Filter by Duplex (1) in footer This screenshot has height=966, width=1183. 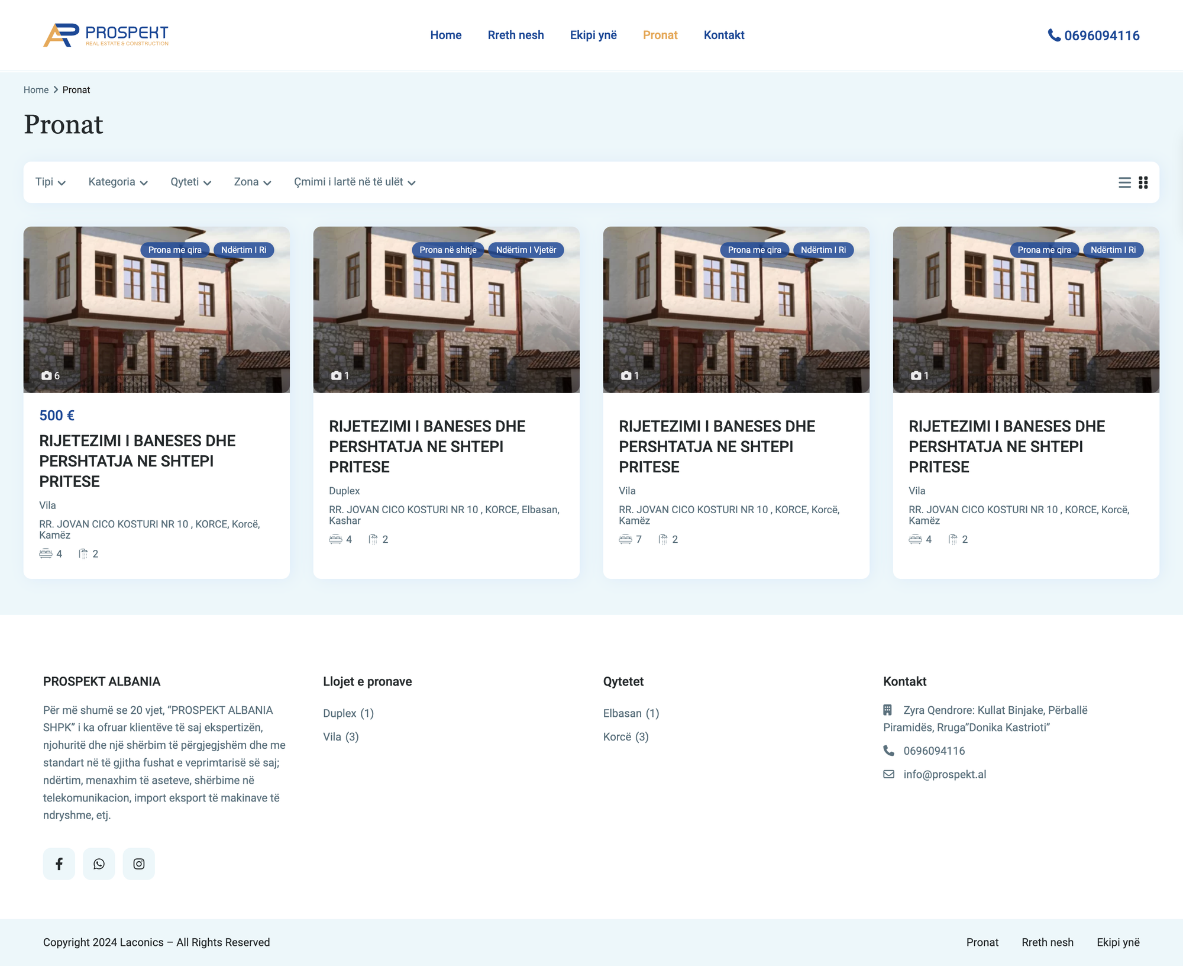(x=348, y=713)
